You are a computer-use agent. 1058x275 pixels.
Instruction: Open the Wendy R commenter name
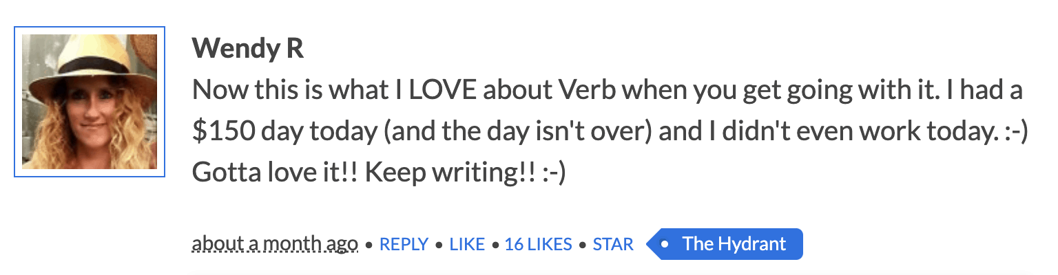tap(247, 49)
